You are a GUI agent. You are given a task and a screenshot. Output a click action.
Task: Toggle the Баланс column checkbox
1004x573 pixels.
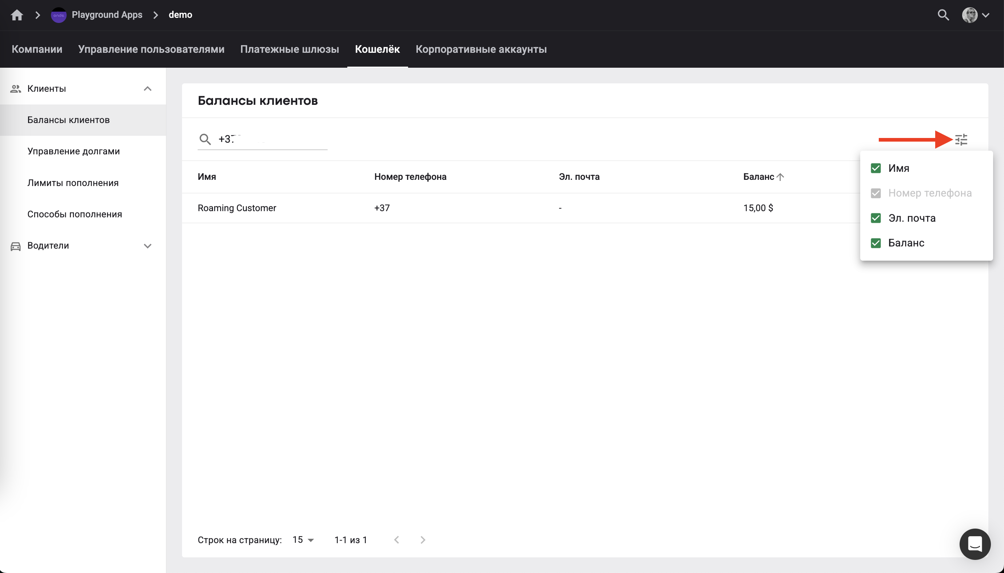(x=876, y=243)
